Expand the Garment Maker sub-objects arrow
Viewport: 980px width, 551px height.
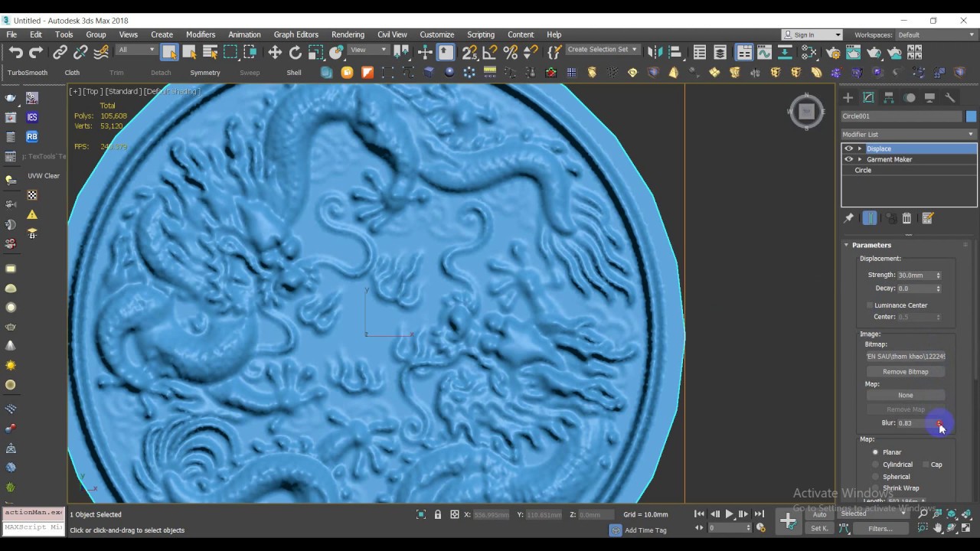pyautogui.click(x=860, y=159)
